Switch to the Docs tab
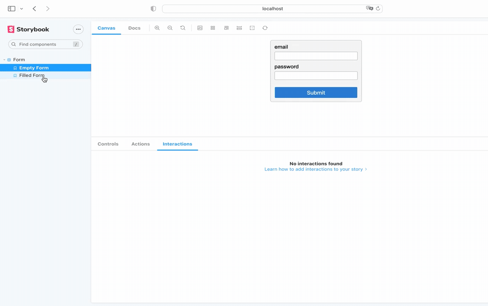 (134, 28)
